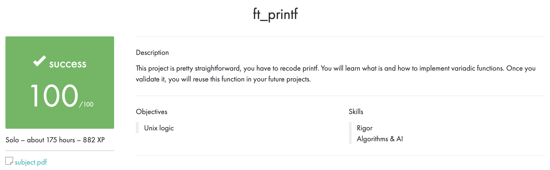Viewport: 550px width, 170px height.
Task: Click the Objectives heading
Action: [x=151, y=112]
